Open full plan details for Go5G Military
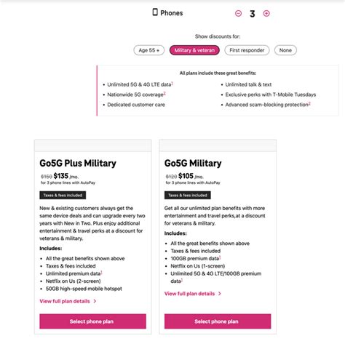Image resolution: width=345 pixels, height=341 pixels. (189, 294)
